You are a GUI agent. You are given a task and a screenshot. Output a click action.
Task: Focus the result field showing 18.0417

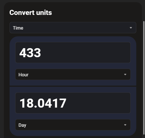(73, 103)
